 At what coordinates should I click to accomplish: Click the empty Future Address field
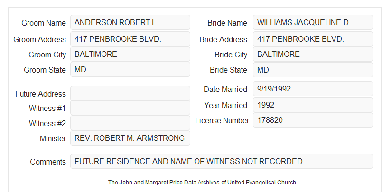pyautogui.click(x=130, y=93)
